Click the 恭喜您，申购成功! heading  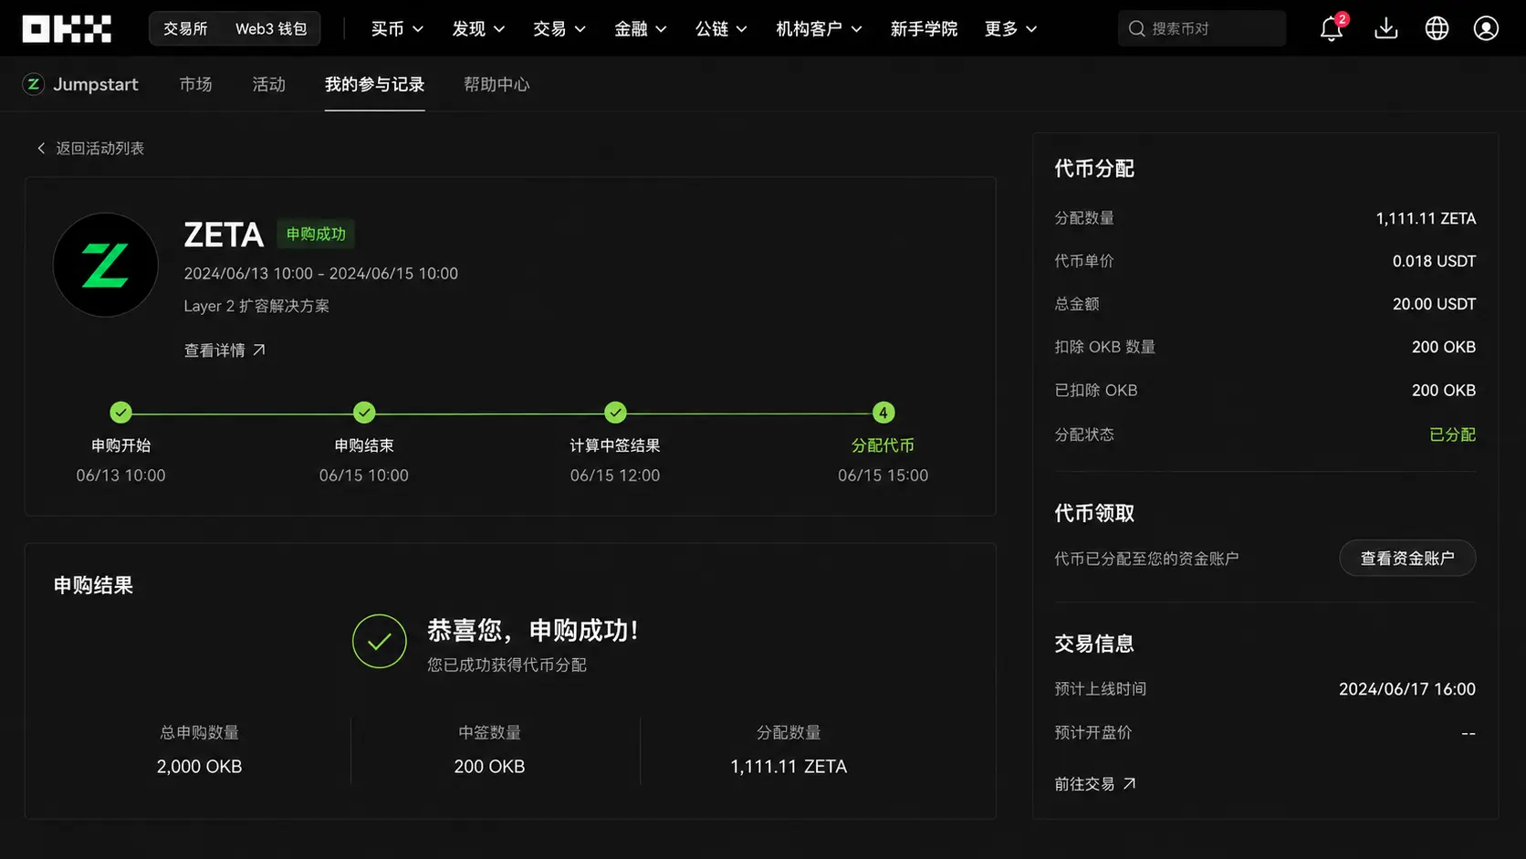point(533,631)
